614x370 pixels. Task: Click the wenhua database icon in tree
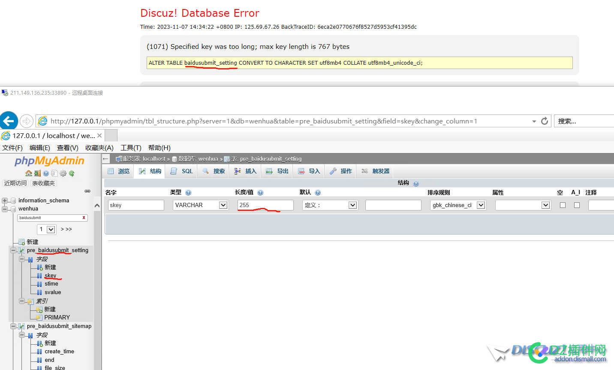(x=13, y=209)
